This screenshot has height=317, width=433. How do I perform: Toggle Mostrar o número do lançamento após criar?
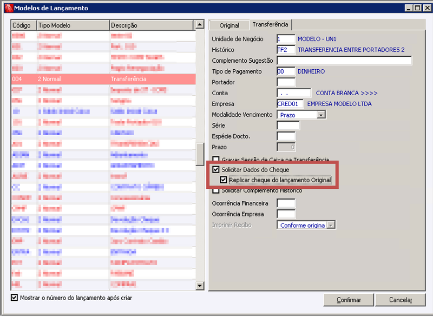pos(15,298)
